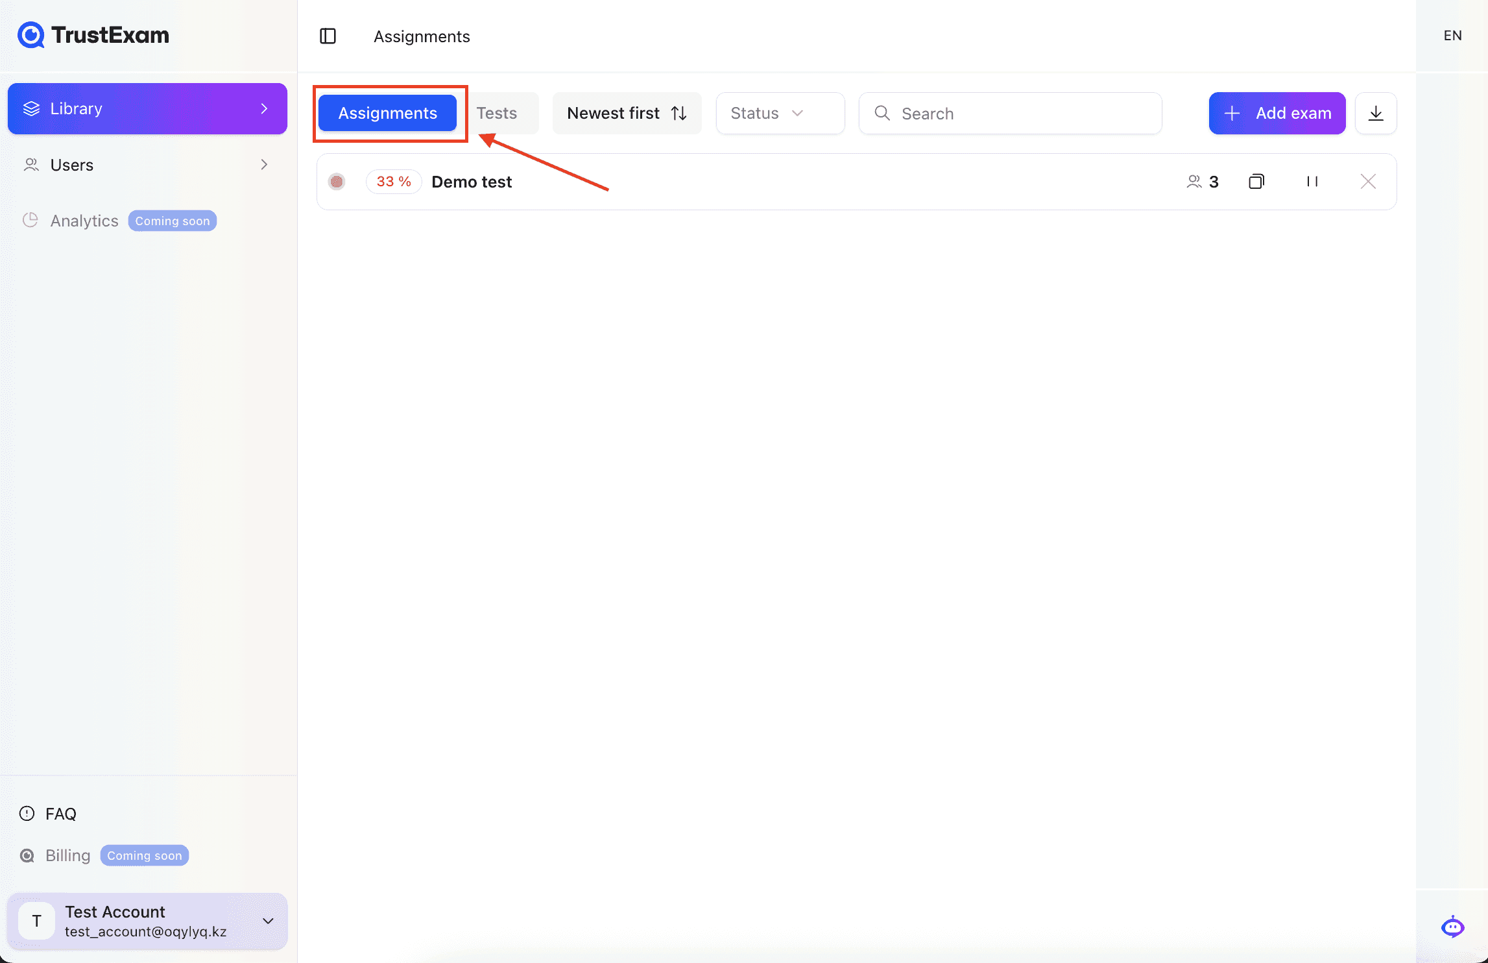1488x963 pixels.
Task: Click the T account avatar
Action: 36,921
